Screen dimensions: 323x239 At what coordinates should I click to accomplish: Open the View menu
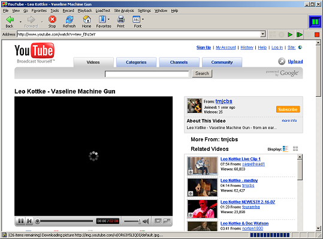tap(16, 11)
